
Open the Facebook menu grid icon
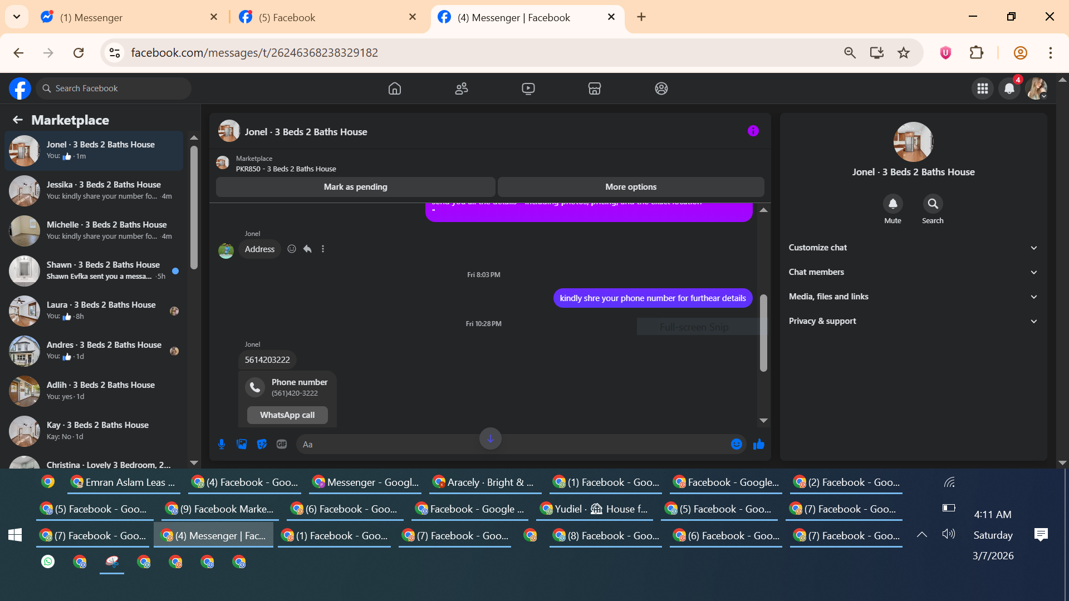pos(983,88)
